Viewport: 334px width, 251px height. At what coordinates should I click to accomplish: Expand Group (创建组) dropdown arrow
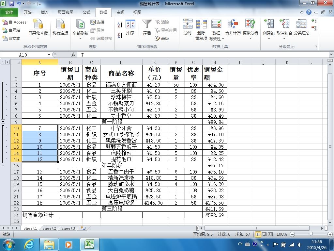269,39
